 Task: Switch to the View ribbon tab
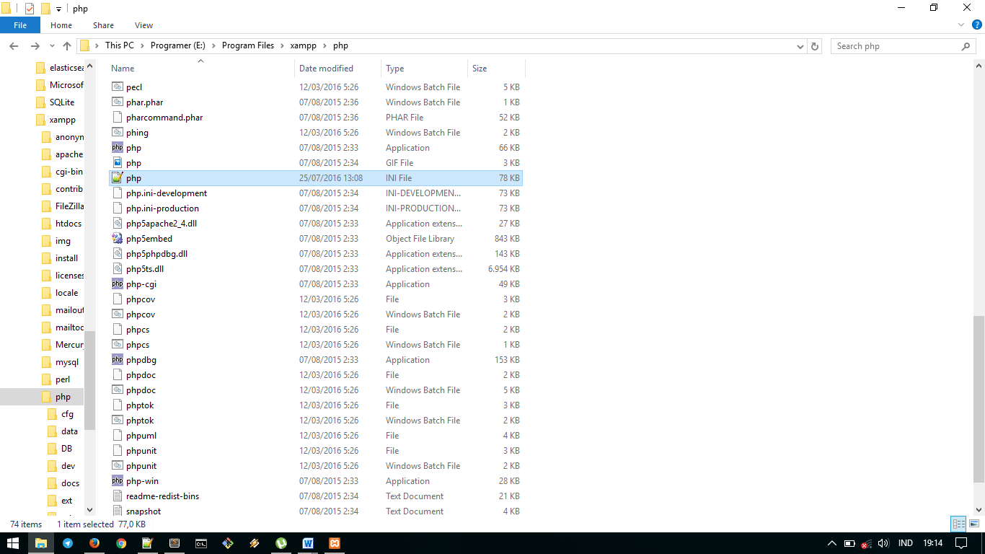point(143,25)
